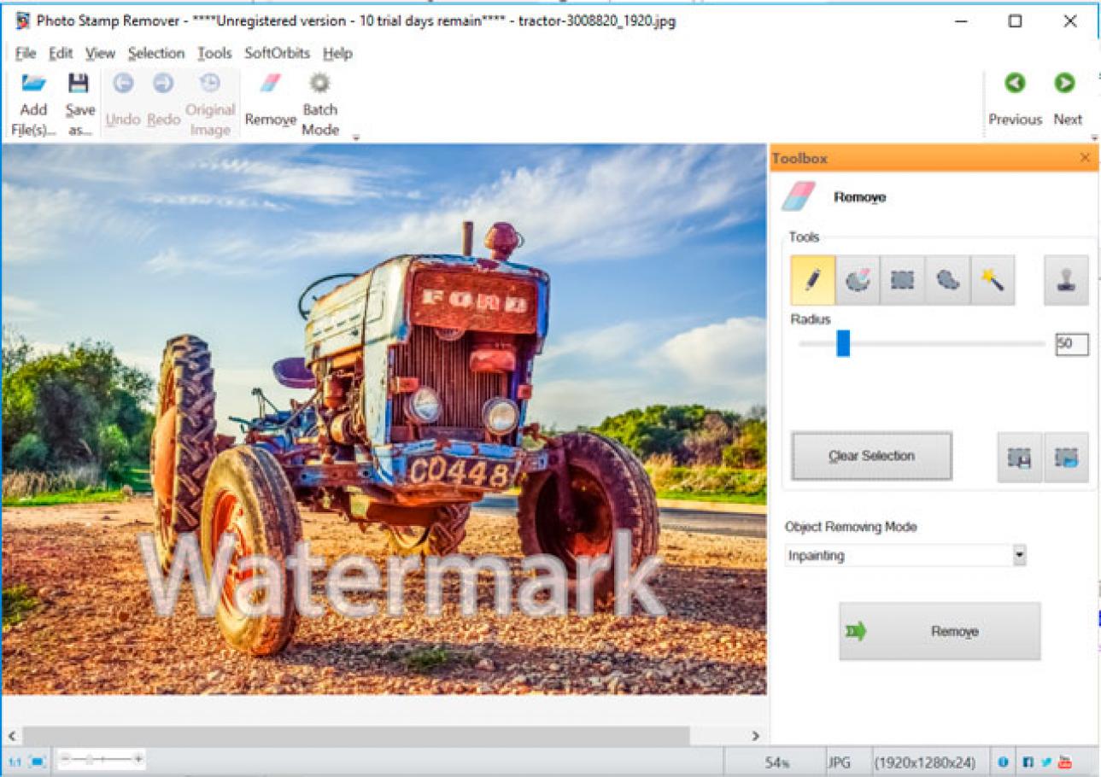1101x777 pixels.
Task: Open the Object Removing Mode dropdown
Action: 1019,555
